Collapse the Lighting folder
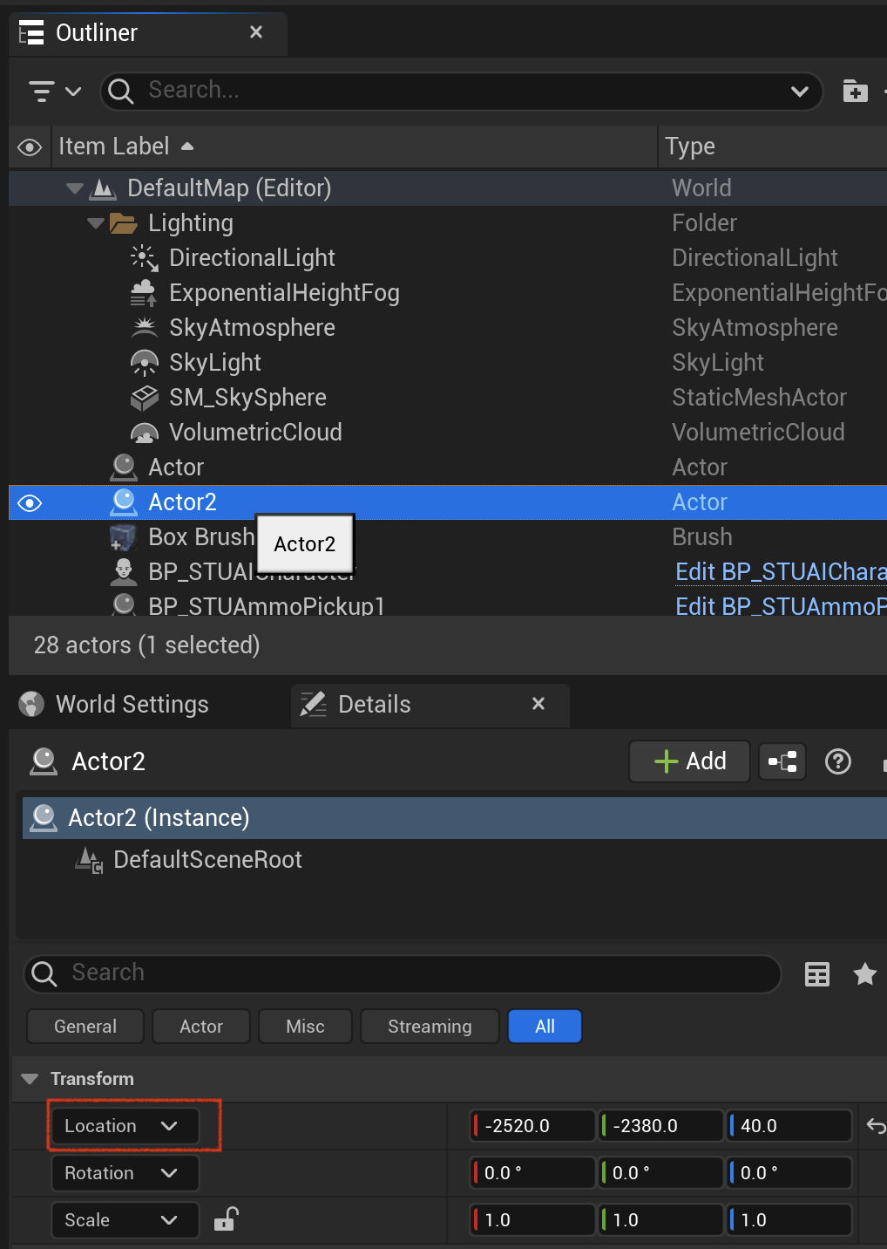The height and width of the screenshot is (1249, 887). coord(96,223)
